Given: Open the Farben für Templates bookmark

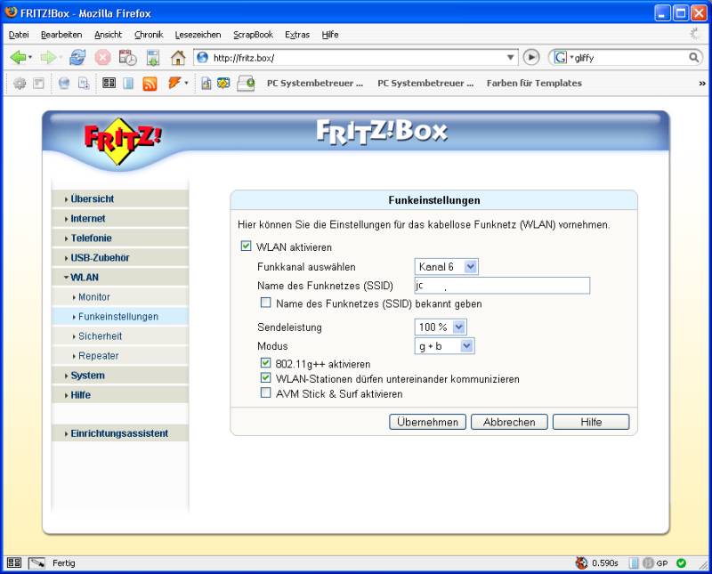Looking at the screenshot, I should pos(534,83).
